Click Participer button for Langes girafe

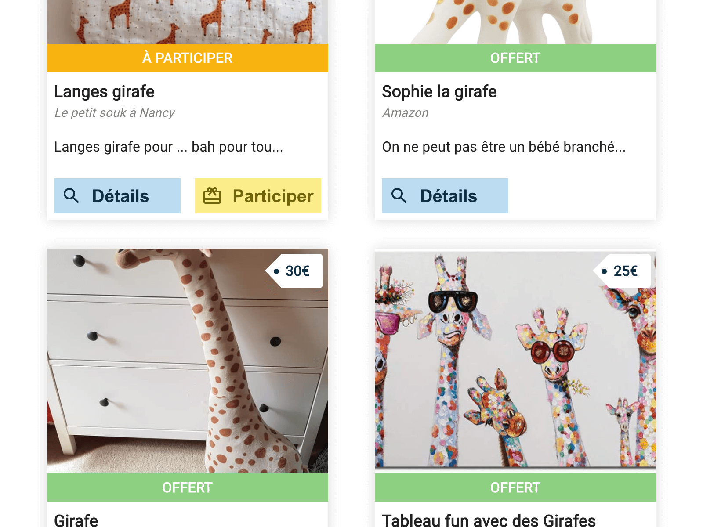(258, 196)
